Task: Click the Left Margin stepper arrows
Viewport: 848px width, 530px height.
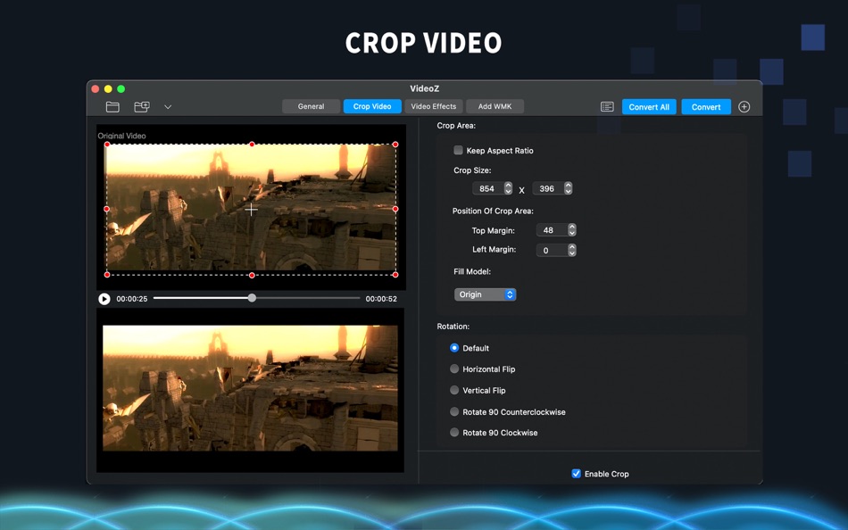Action: (x=572, y=250)
